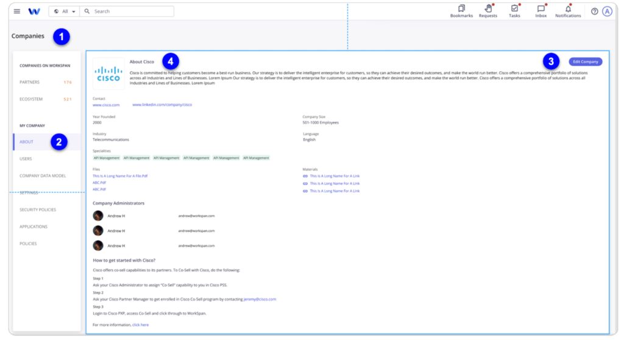This screenshot has width=624, height=340.
Task: Click the Edit Company button
Action: tap(585, 62)
